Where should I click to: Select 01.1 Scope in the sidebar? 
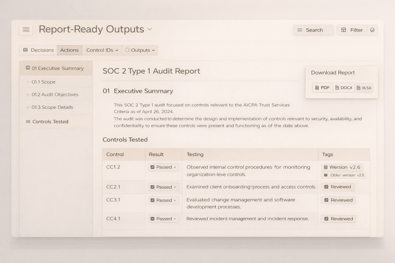pos(43,82)
